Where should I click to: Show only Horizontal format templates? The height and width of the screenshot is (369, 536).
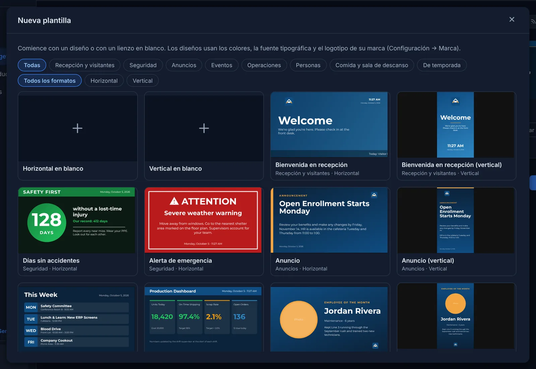coord(104,81)
